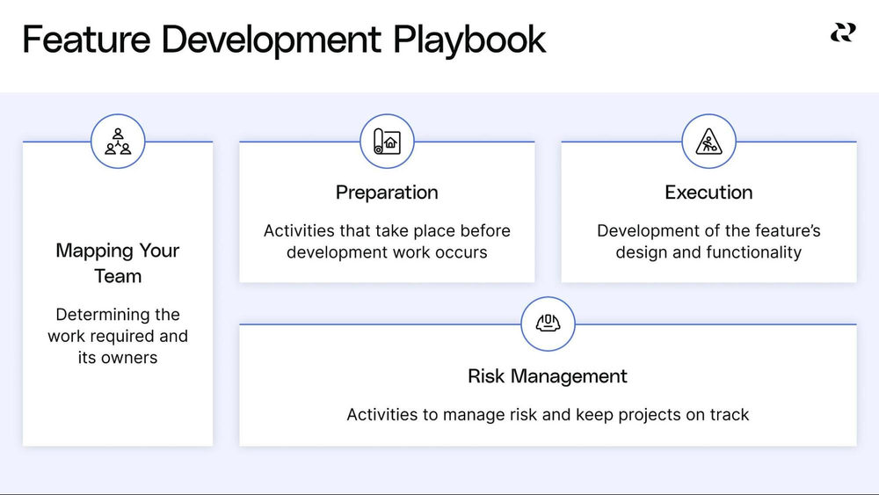The width and height of the screenshot is (879, 495).
Task: Select the "Execution" card heading
Action: (x=708, y=193)
